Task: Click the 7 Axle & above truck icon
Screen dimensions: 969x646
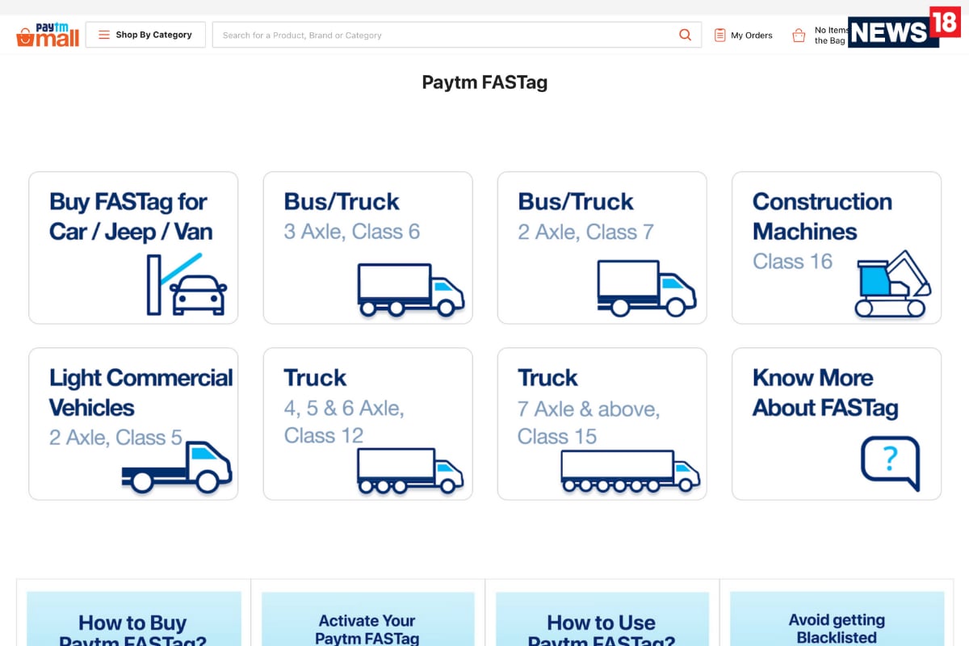Action: [x=630, y=471]
